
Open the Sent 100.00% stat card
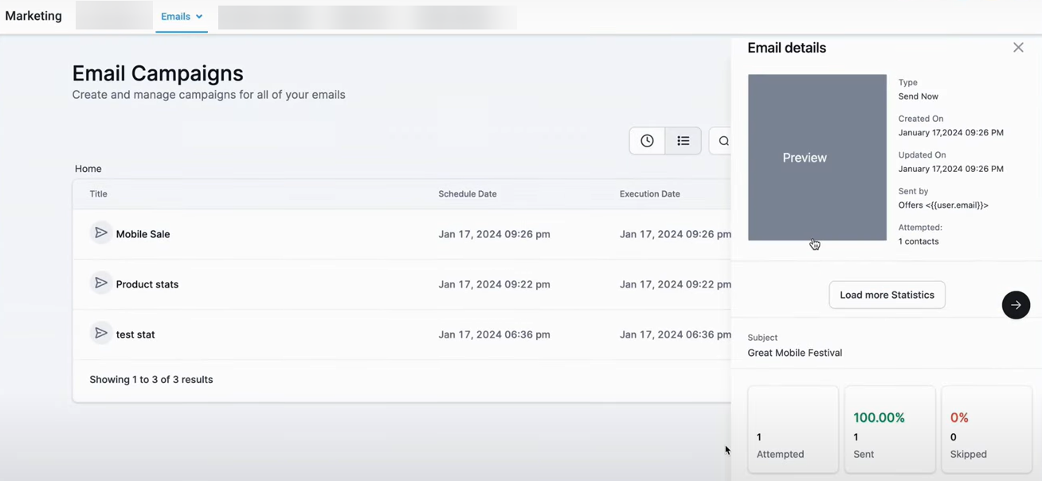point(890,429)
